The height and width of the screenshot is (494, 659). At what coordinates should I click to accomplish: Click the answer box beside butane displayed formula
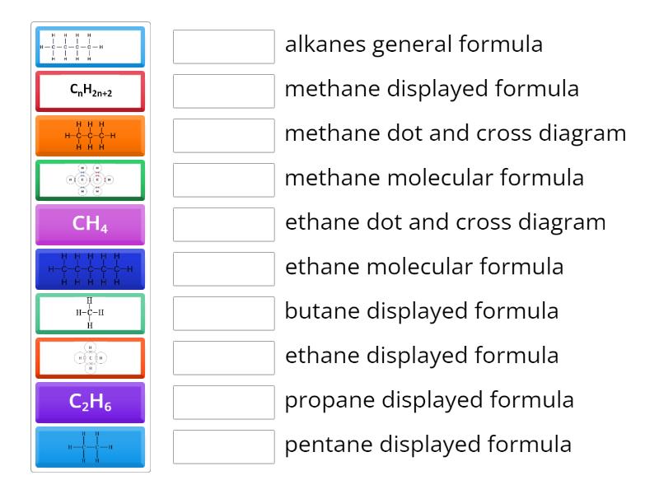[x=223, y=313]
